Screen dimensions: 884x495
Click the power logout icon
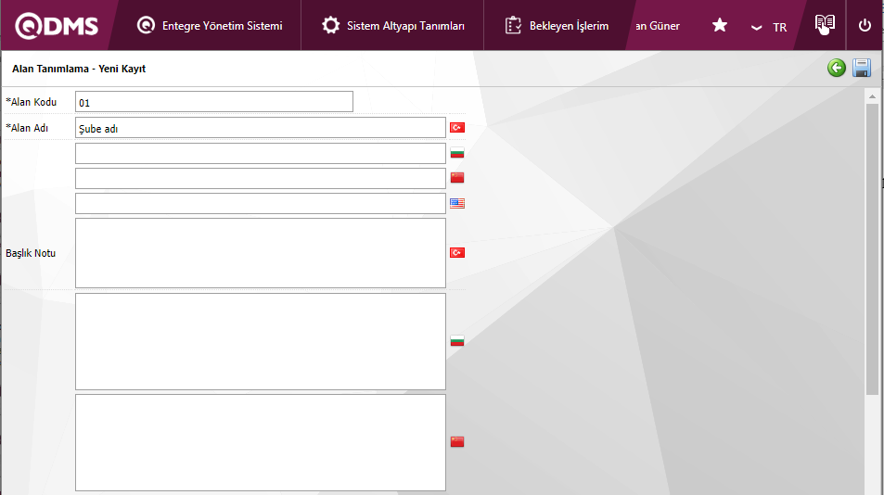[865, 25]
